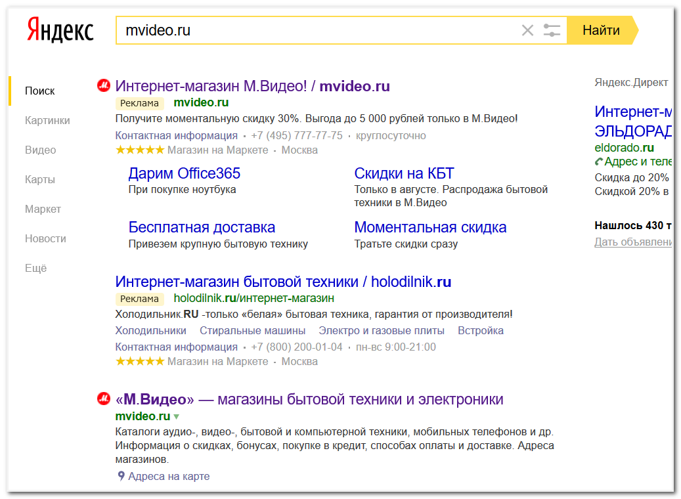Image resolution: width=681 pixels, height=499 pixels.
Task: Open «М.Видео» — магазины бытовой техники result
Action: click(x=309, y=399)
